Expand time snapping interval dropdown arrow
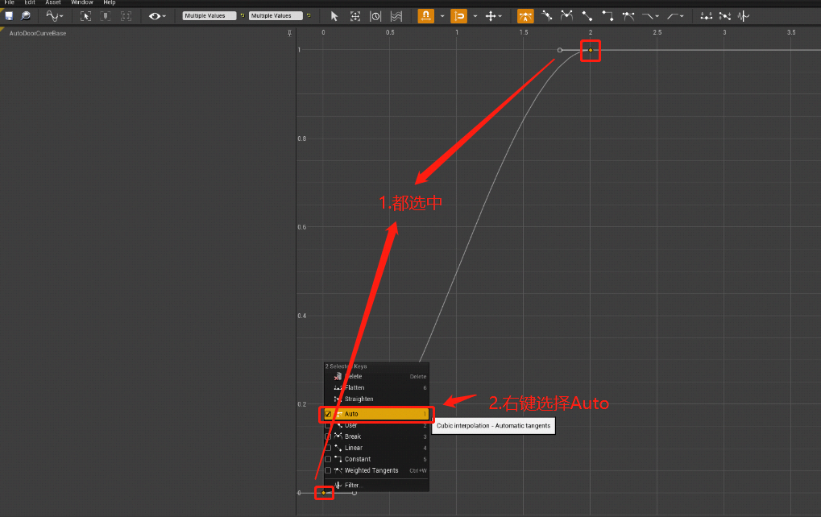 tap(442, 16)
